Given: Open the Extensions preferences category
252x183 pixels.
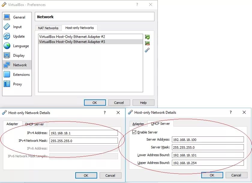Looking at the screenshot, I should [17, 74].
